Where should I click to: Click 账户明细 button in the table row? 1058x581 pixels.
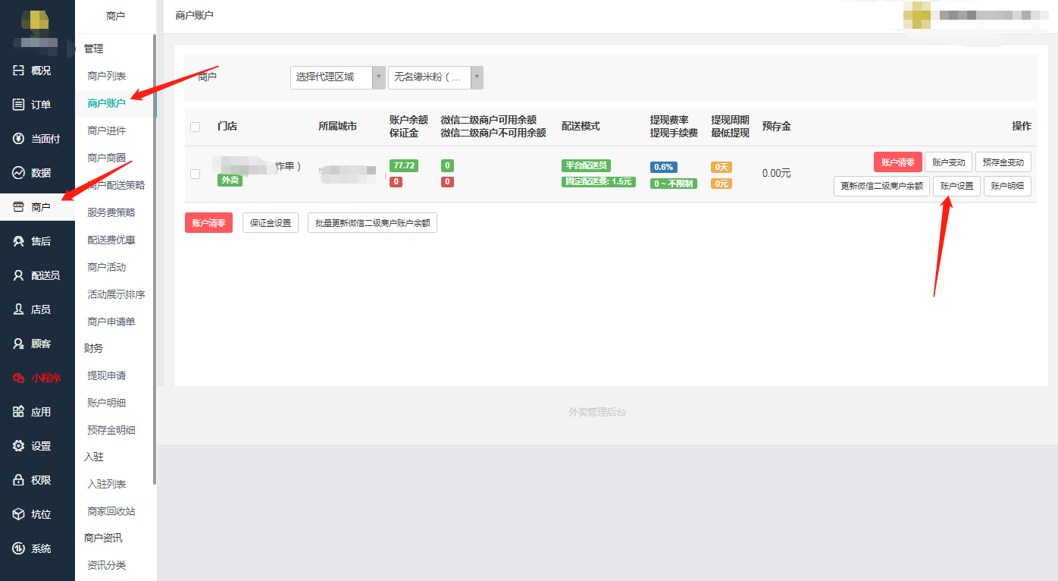tap(1007, 187)
